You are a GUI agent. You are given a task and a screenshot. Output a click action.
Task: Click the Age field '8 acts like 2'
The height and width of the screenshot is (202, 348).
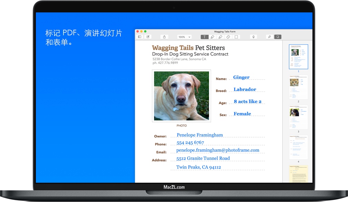(247, 102)
